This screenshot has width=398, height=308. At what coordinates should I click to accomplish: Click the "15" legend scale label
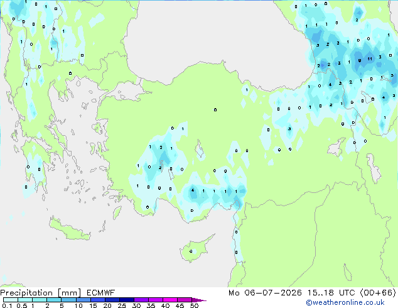(93, 305)
